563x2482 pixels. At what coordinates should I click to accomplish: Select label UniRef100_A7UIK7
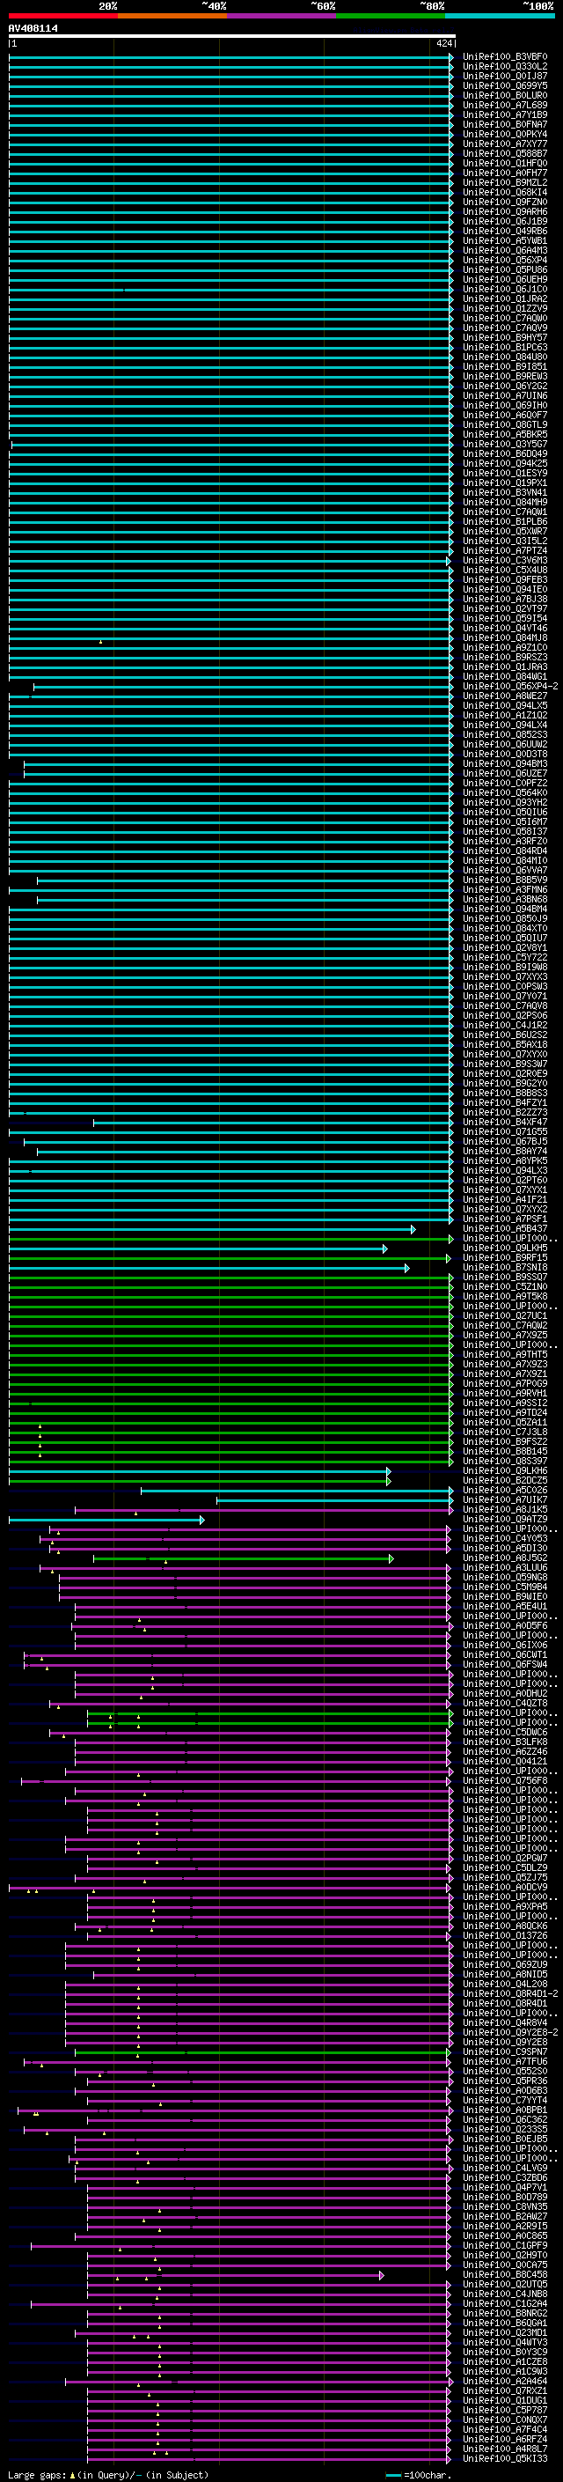505,1499
